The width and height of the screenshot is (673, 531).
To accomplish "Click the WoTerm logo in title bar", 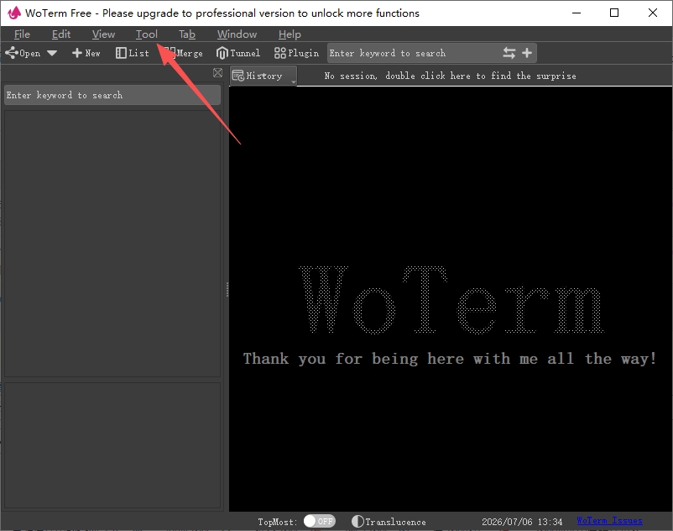I will tap(13, 13).
